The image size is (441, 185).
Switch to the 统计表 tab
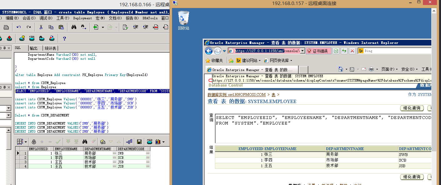(x=51, y=48)
